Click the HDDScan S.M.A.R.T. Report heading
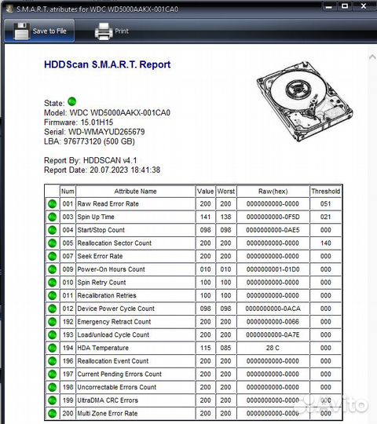The image size is (377, 424). pyautogui.click(x=108, y=64)
